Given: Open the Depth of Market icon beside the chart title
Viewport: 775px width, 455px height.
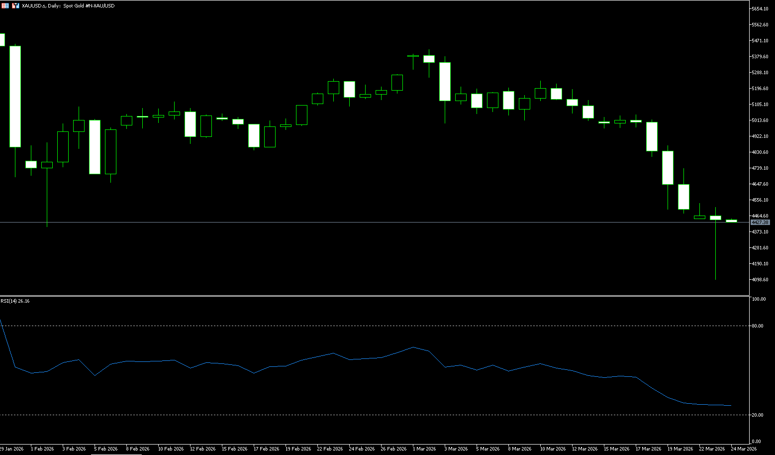Looking at the screenshot, I should coord(15,5).
